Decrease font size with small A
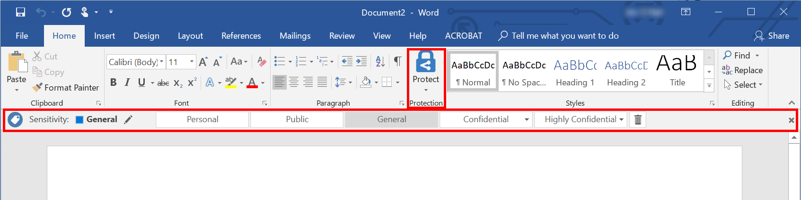 pyautogui.click(x=217, y=62)
